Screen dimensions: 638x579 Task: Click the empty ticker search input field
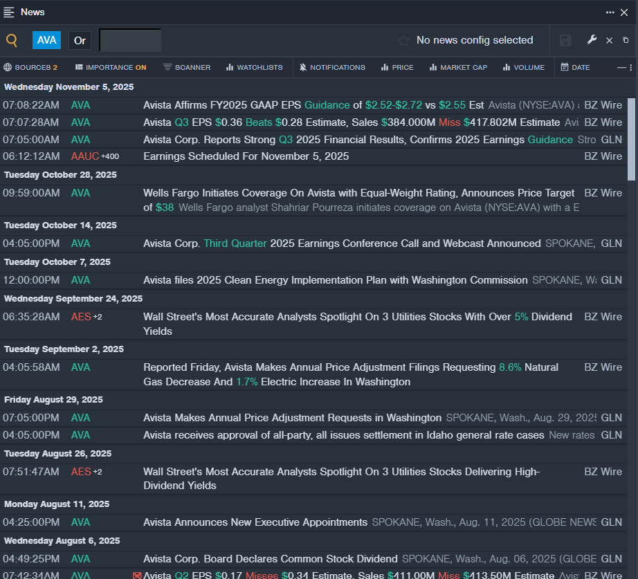(x=130, y=40)
